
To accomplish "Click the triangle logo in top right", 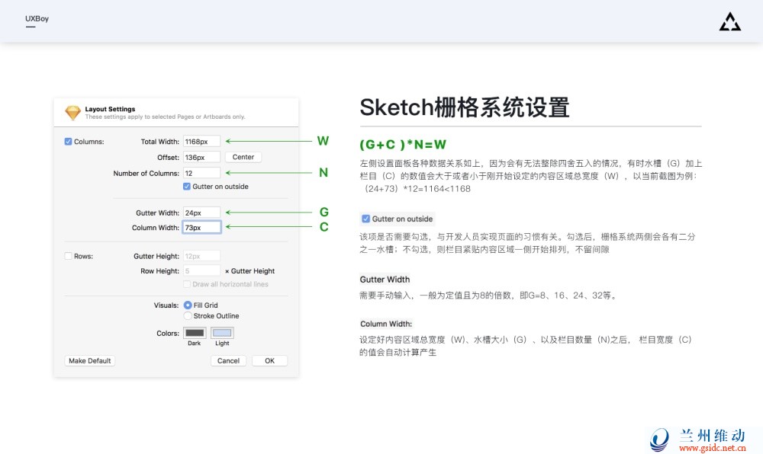I will click(x=729, y=23).
